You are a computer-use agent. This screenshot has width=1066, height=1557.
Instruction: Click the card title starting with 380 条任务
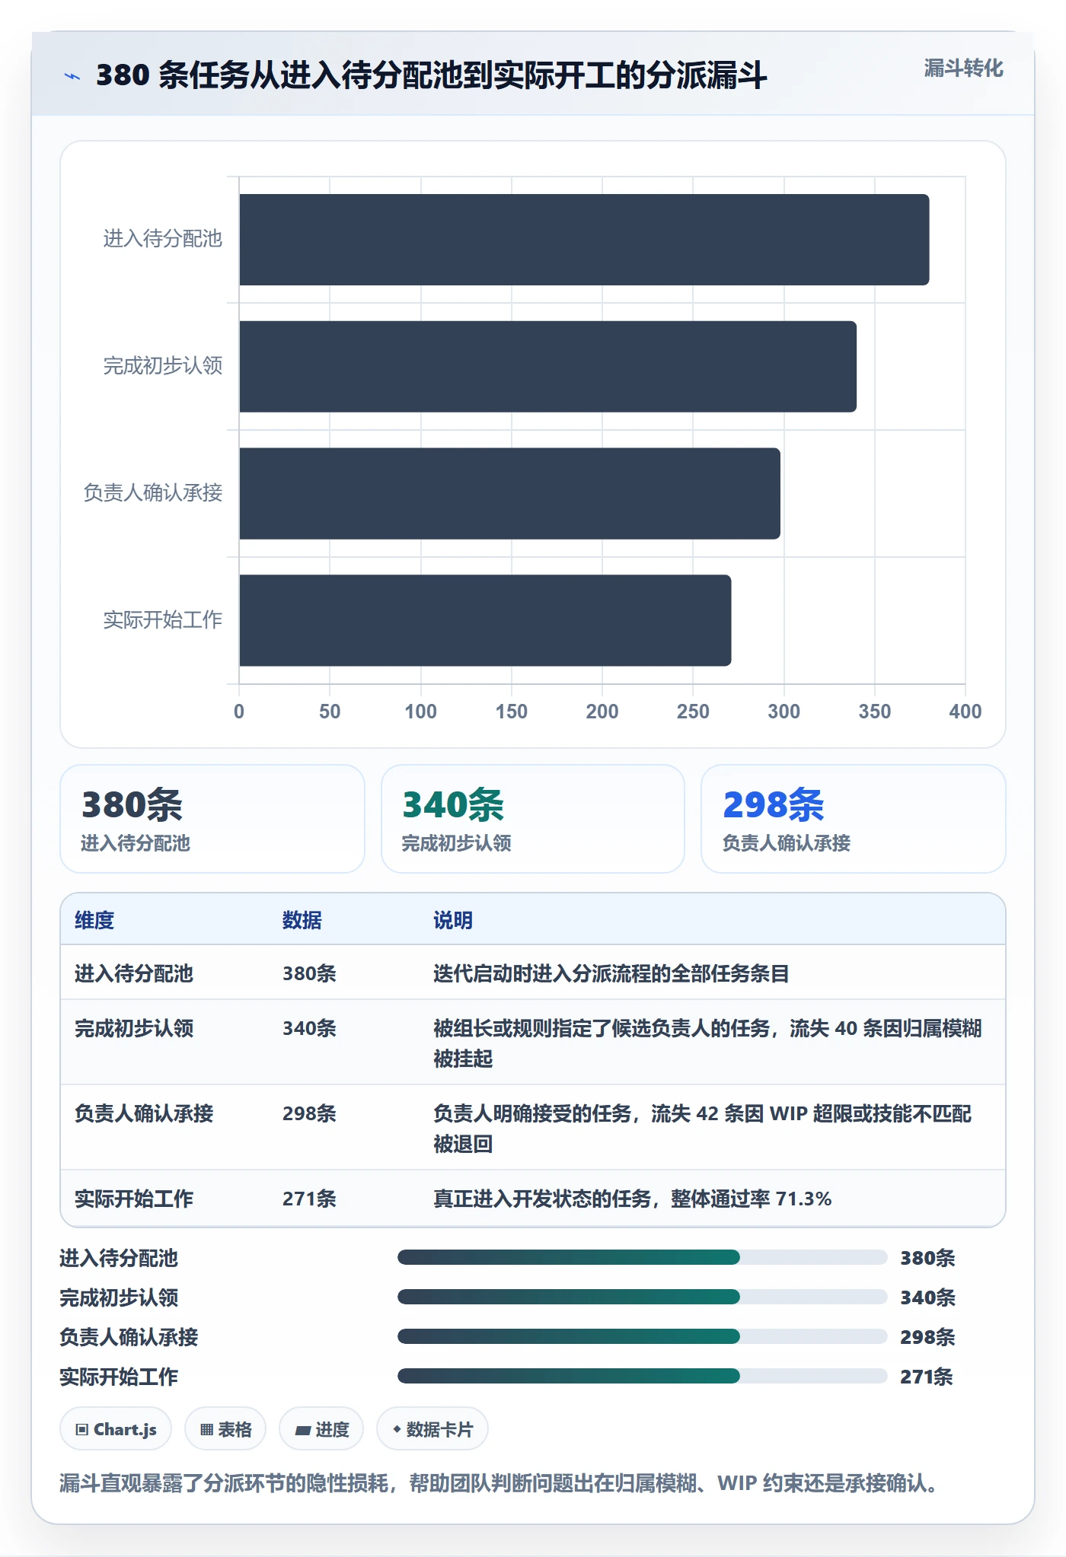pos(431,75)
